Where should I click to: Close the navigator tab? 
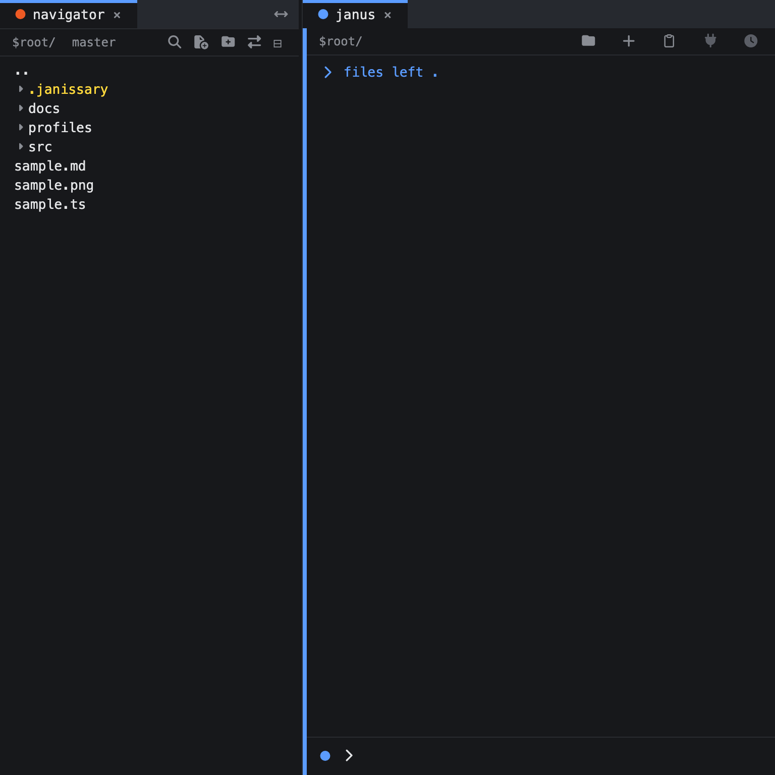coord(117,15)
